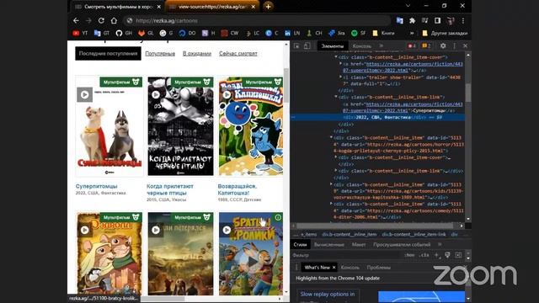Click the Google Translate icon in address bar
The width and height of the screenshot is (539, 303).
click(x=399, y=20)
